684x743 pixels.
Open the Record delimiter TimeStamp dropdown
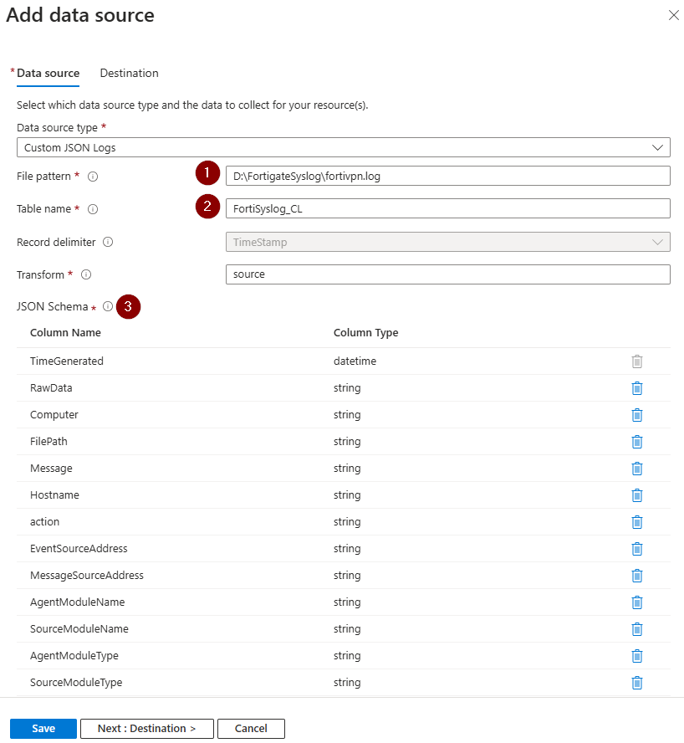tap(447, 242)
